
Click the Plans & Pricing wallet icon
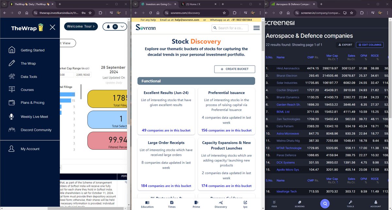click(x=12, y=102)
